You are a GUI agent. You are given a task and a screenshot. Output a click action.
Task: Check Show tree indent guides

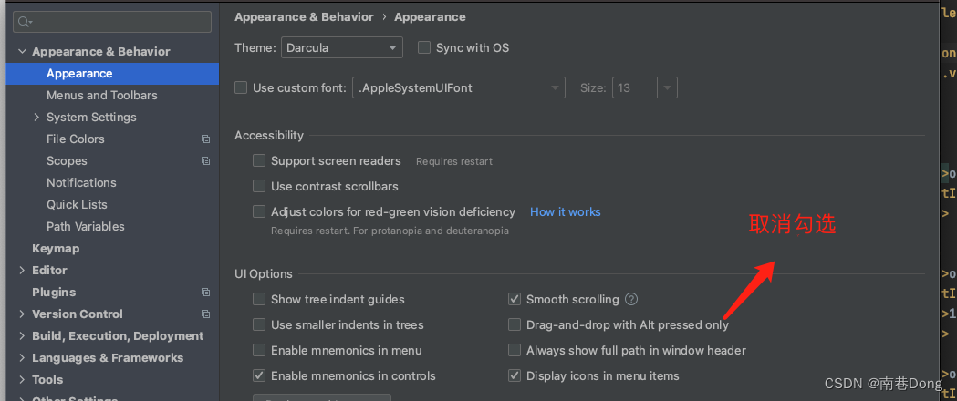pos(259,299)
